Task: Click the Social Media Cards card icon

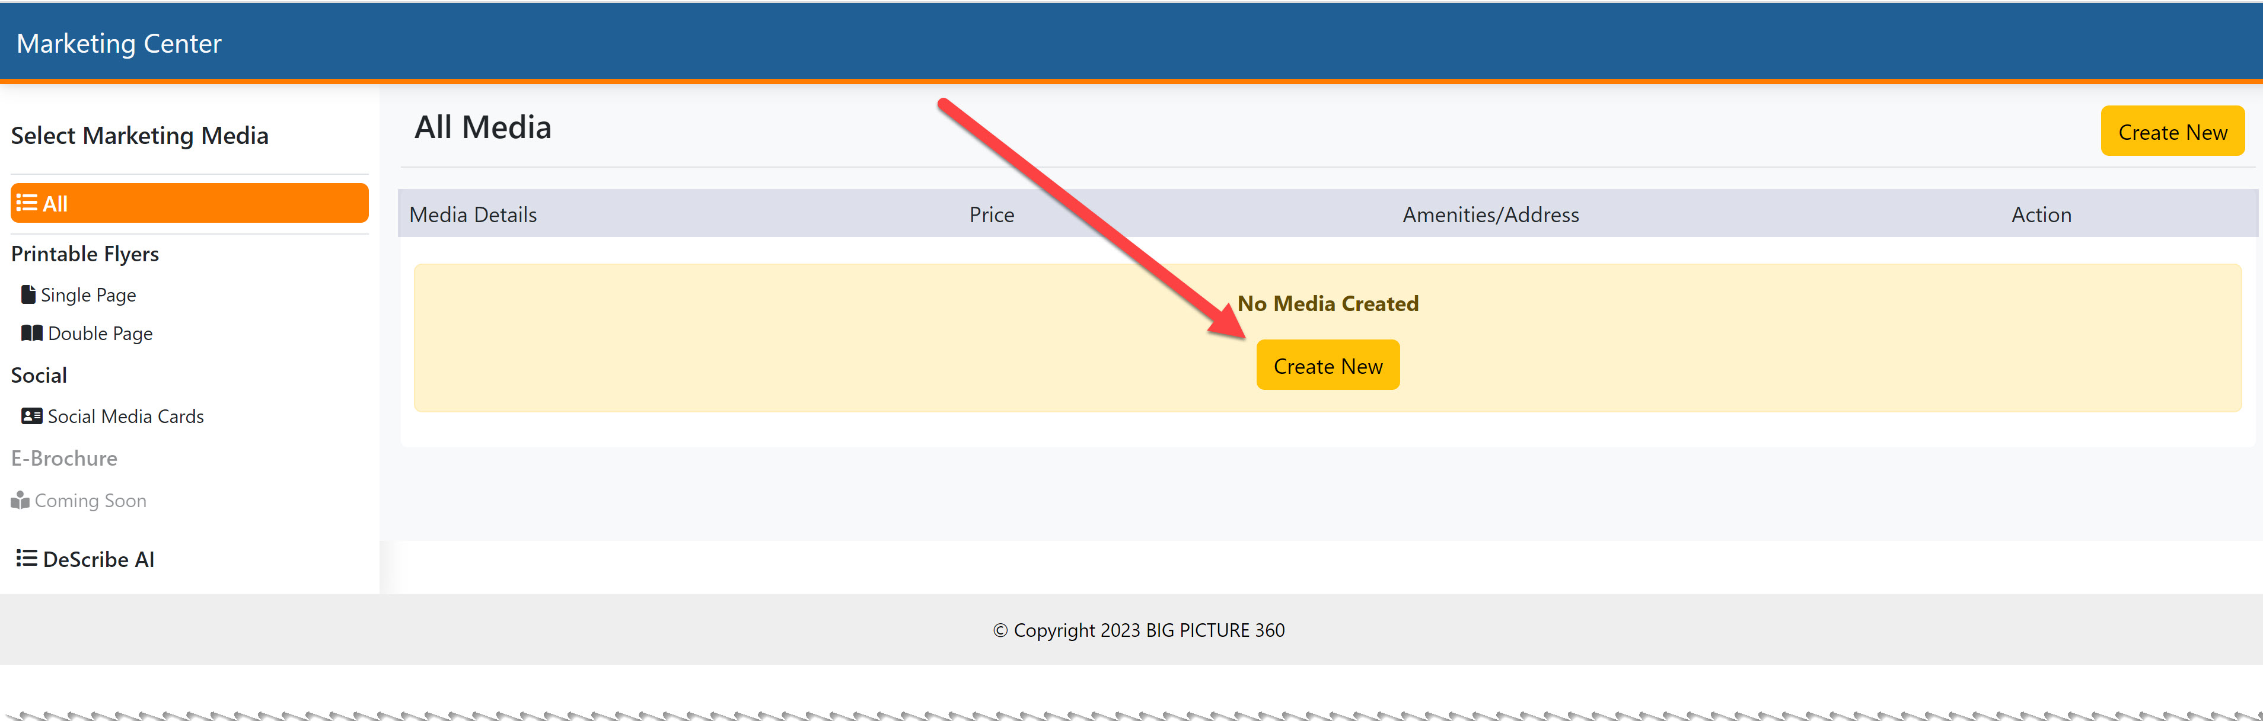Action: click(31, 416)
